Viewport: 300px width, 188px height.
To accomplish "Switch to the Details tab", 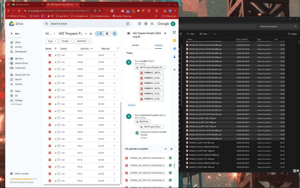I will click(135, 45).
